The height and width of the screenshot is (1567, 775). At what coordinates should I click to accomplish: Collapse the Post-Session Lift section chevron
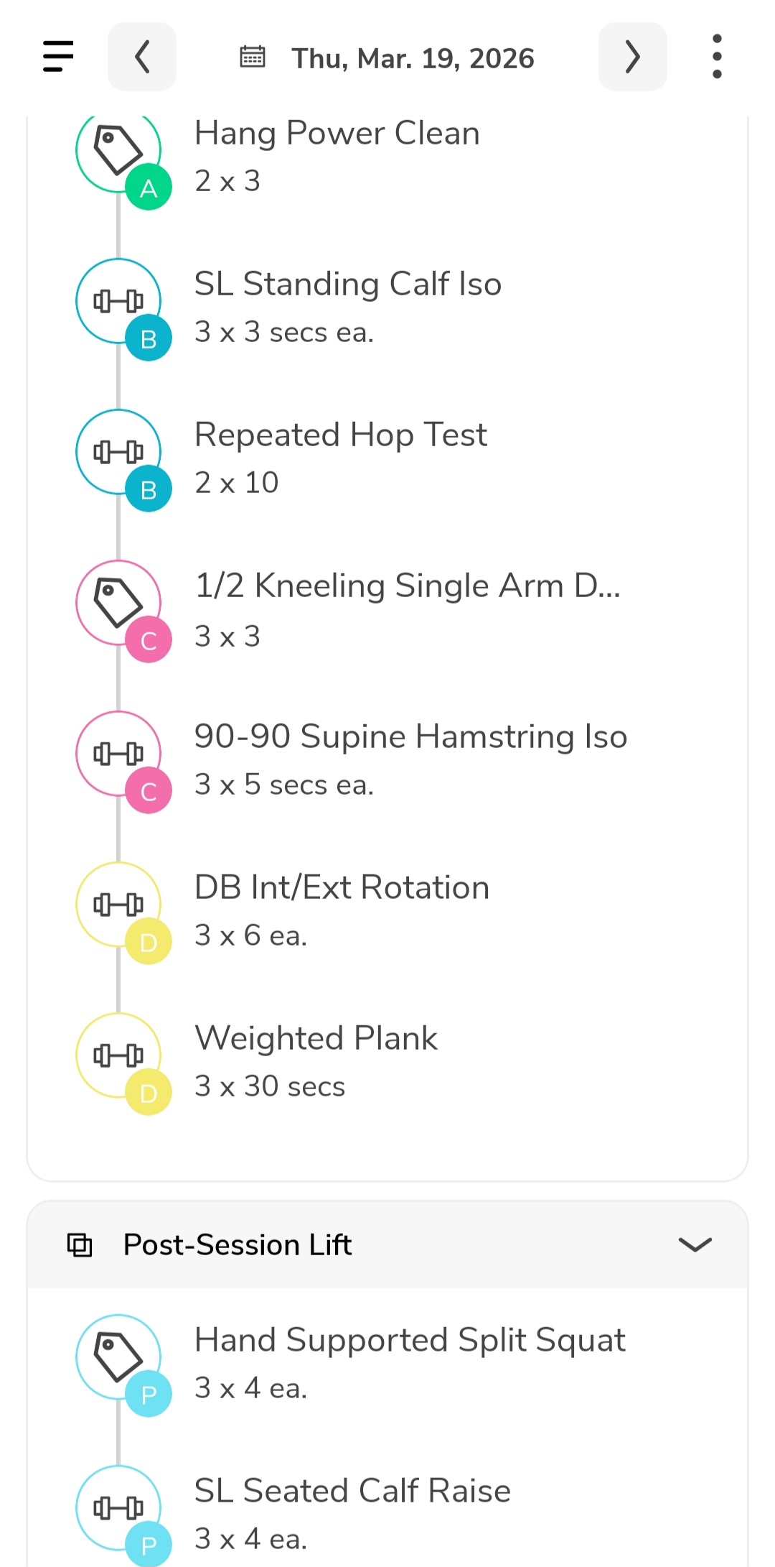695,1244
